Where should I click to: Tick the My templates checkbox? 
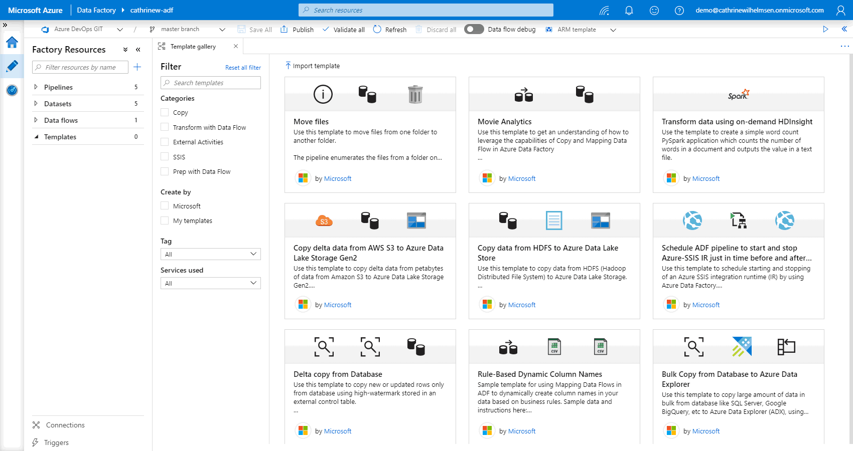click(165, 220)
